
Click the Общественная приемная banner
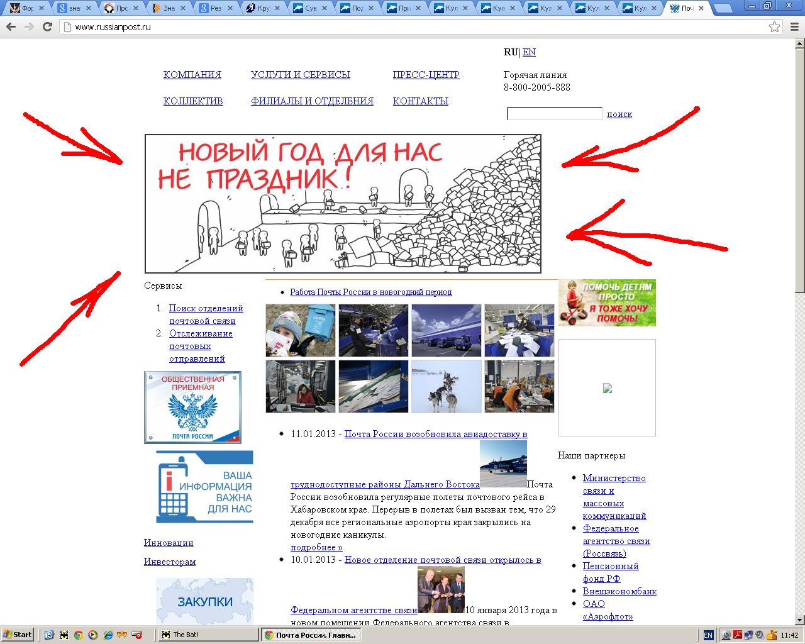pyautogui.click(x=192, y=407)
